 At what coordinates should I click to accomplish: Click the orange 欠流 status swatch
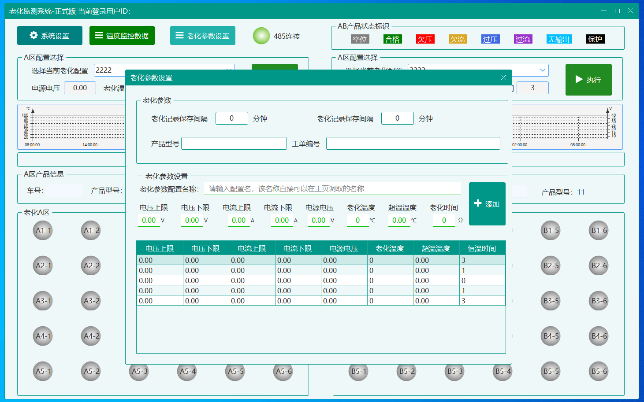[x=458, y=39]
